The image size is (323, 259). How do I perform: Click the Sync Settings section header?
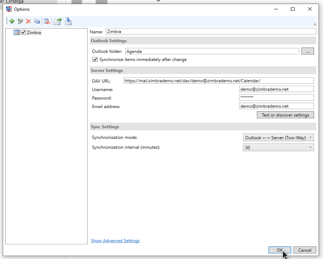pos(203,127)
